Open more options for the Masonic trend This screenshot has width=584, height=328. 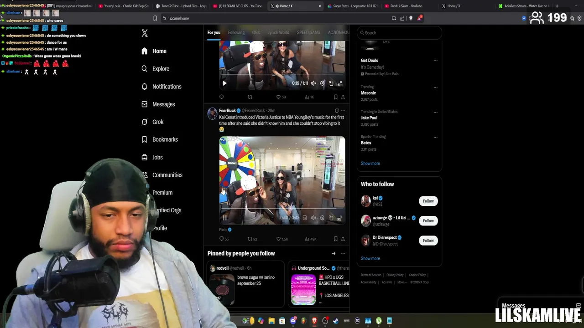pyautogui.click(x=435, y=87)
